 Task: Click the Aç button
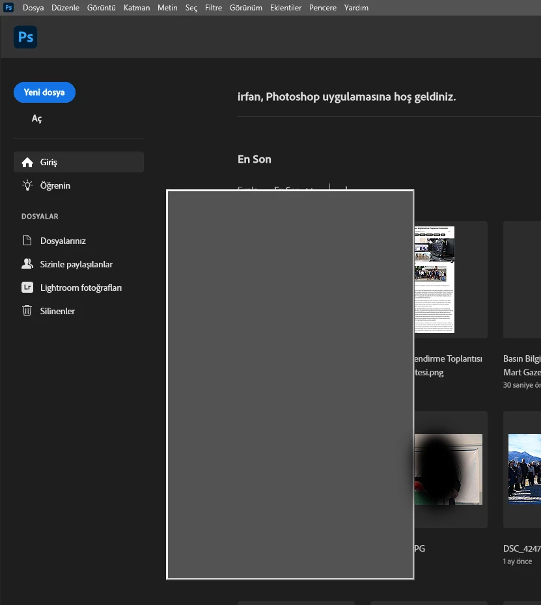click(x=36, y=118)
